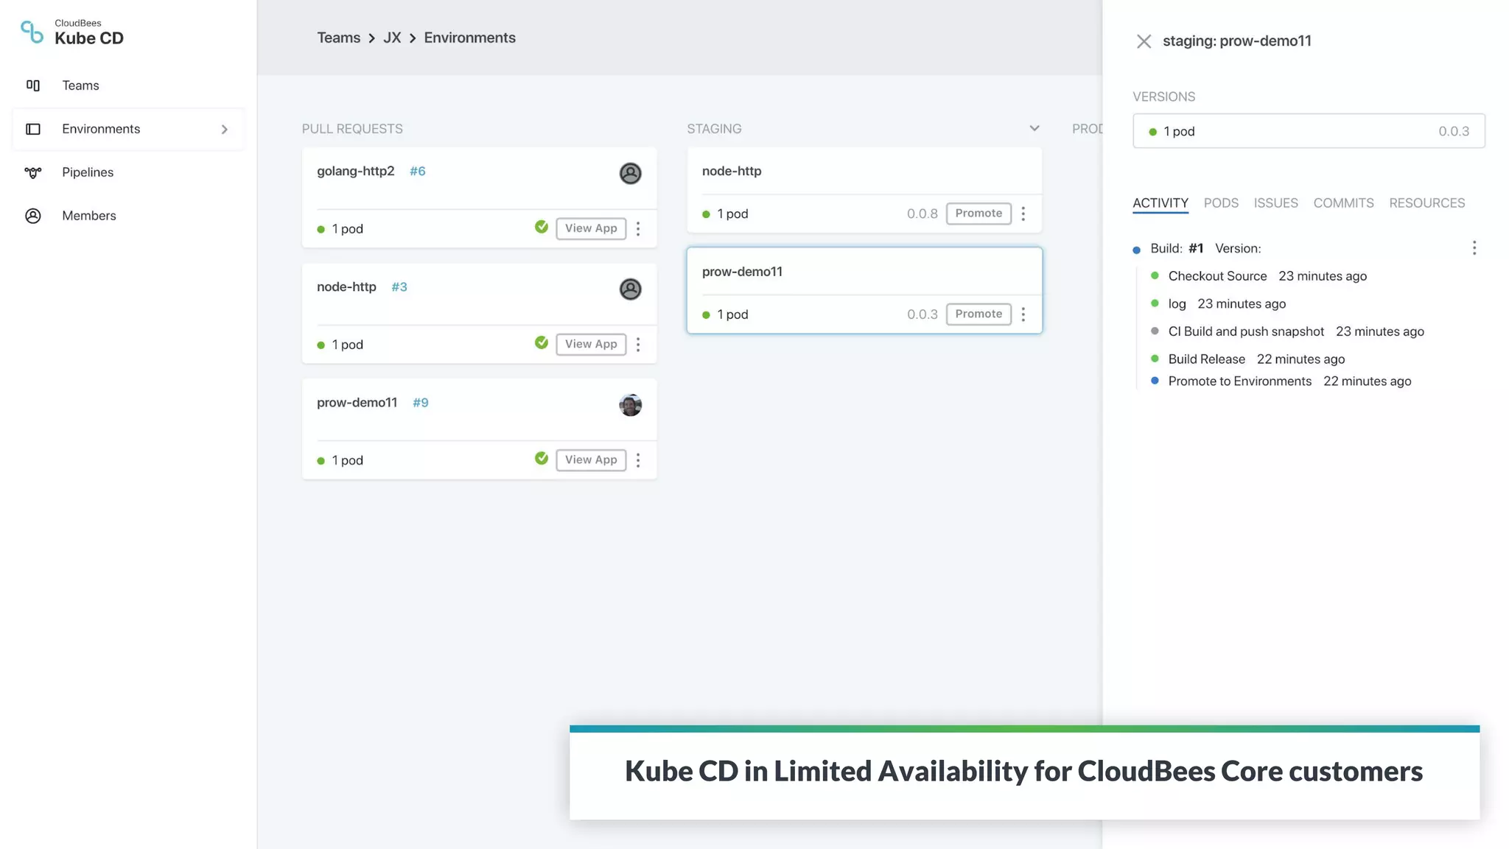Switch to the Issues tab
This screenshot has width=1509, height=849.
click(1275, 202)
